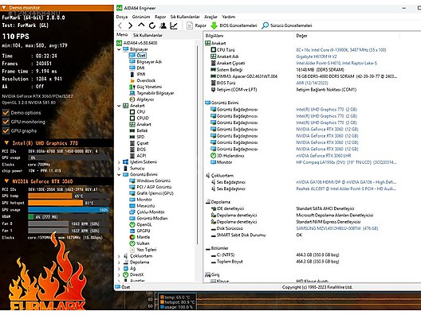Open the Rapor menu in menu bar
The width and height of the screenshot is (421, 315).
(160, 17)
